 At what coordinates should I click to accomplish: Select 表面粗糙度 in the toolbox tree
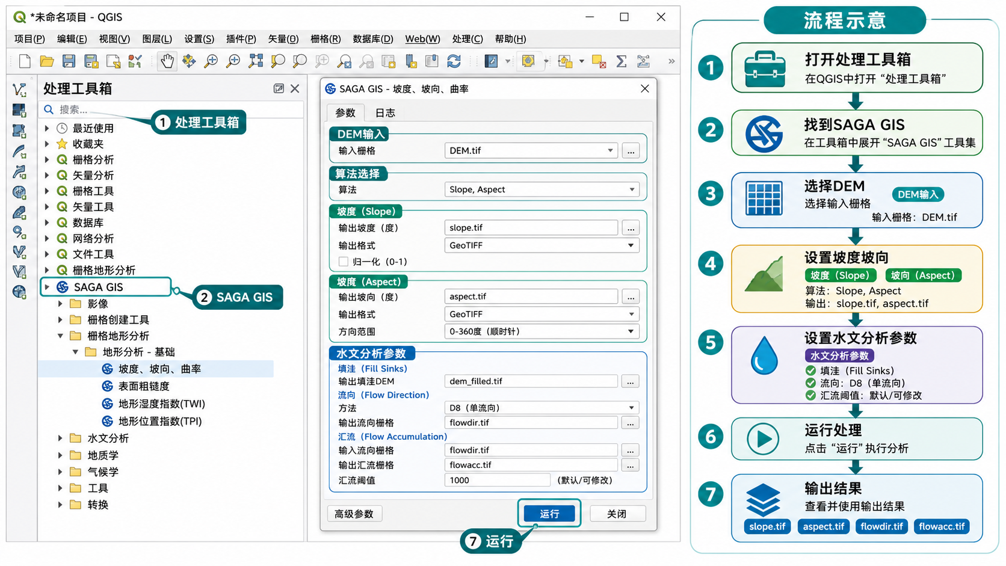point(144,386)
